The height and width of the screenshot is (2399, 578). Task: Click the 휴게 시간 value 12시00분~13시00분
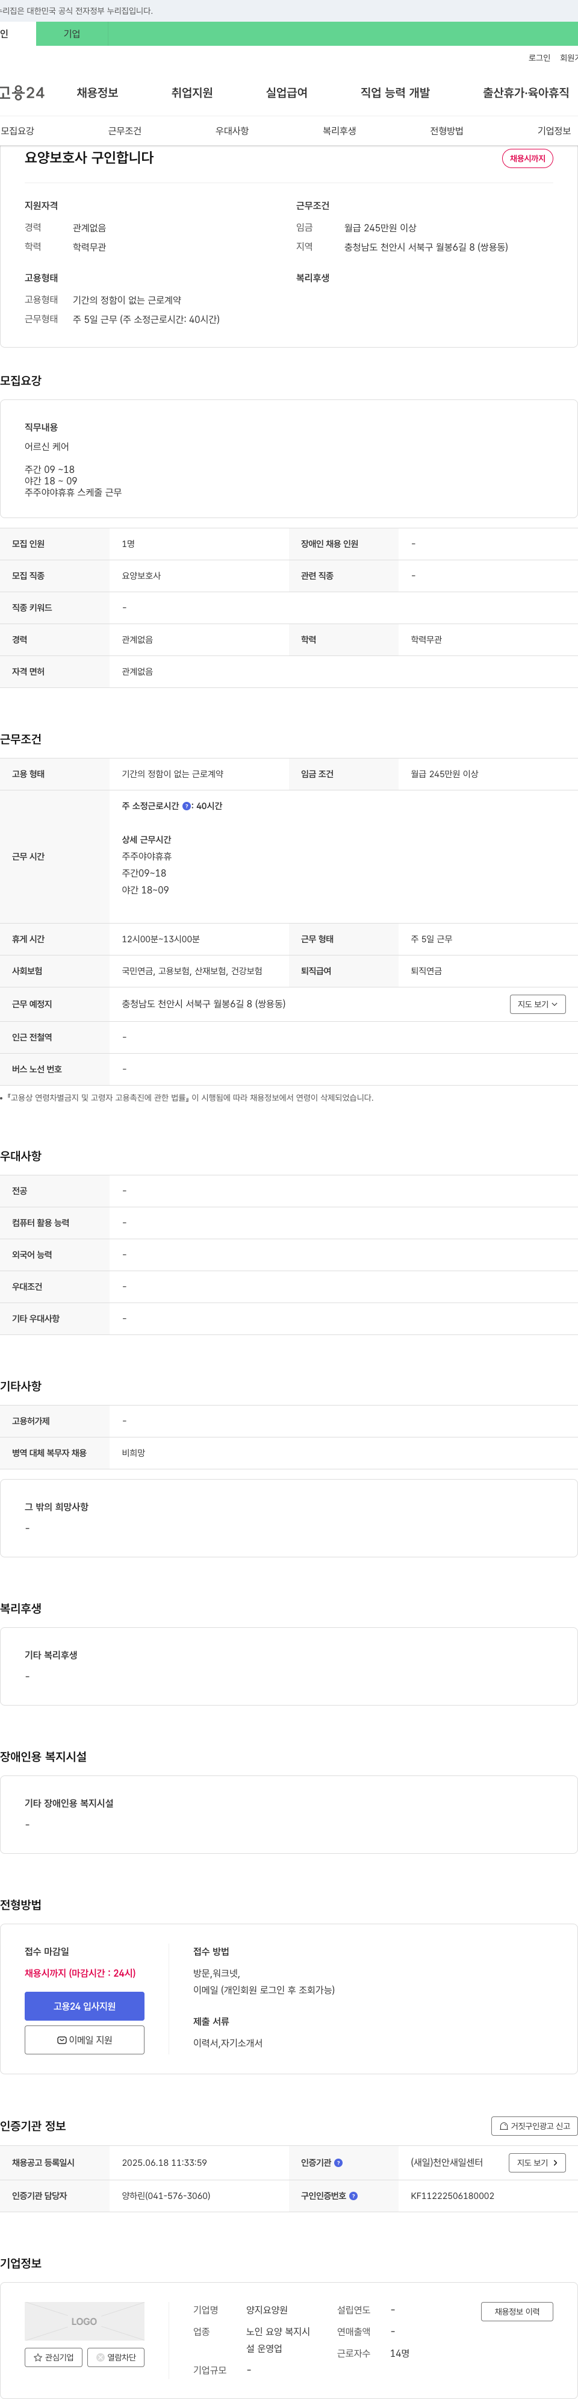[161, 939]
